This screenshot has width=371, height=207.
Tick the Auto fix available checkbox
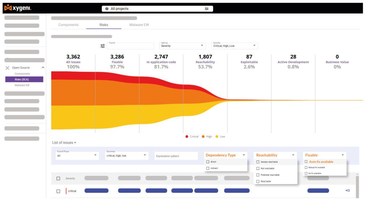point(306,162)
